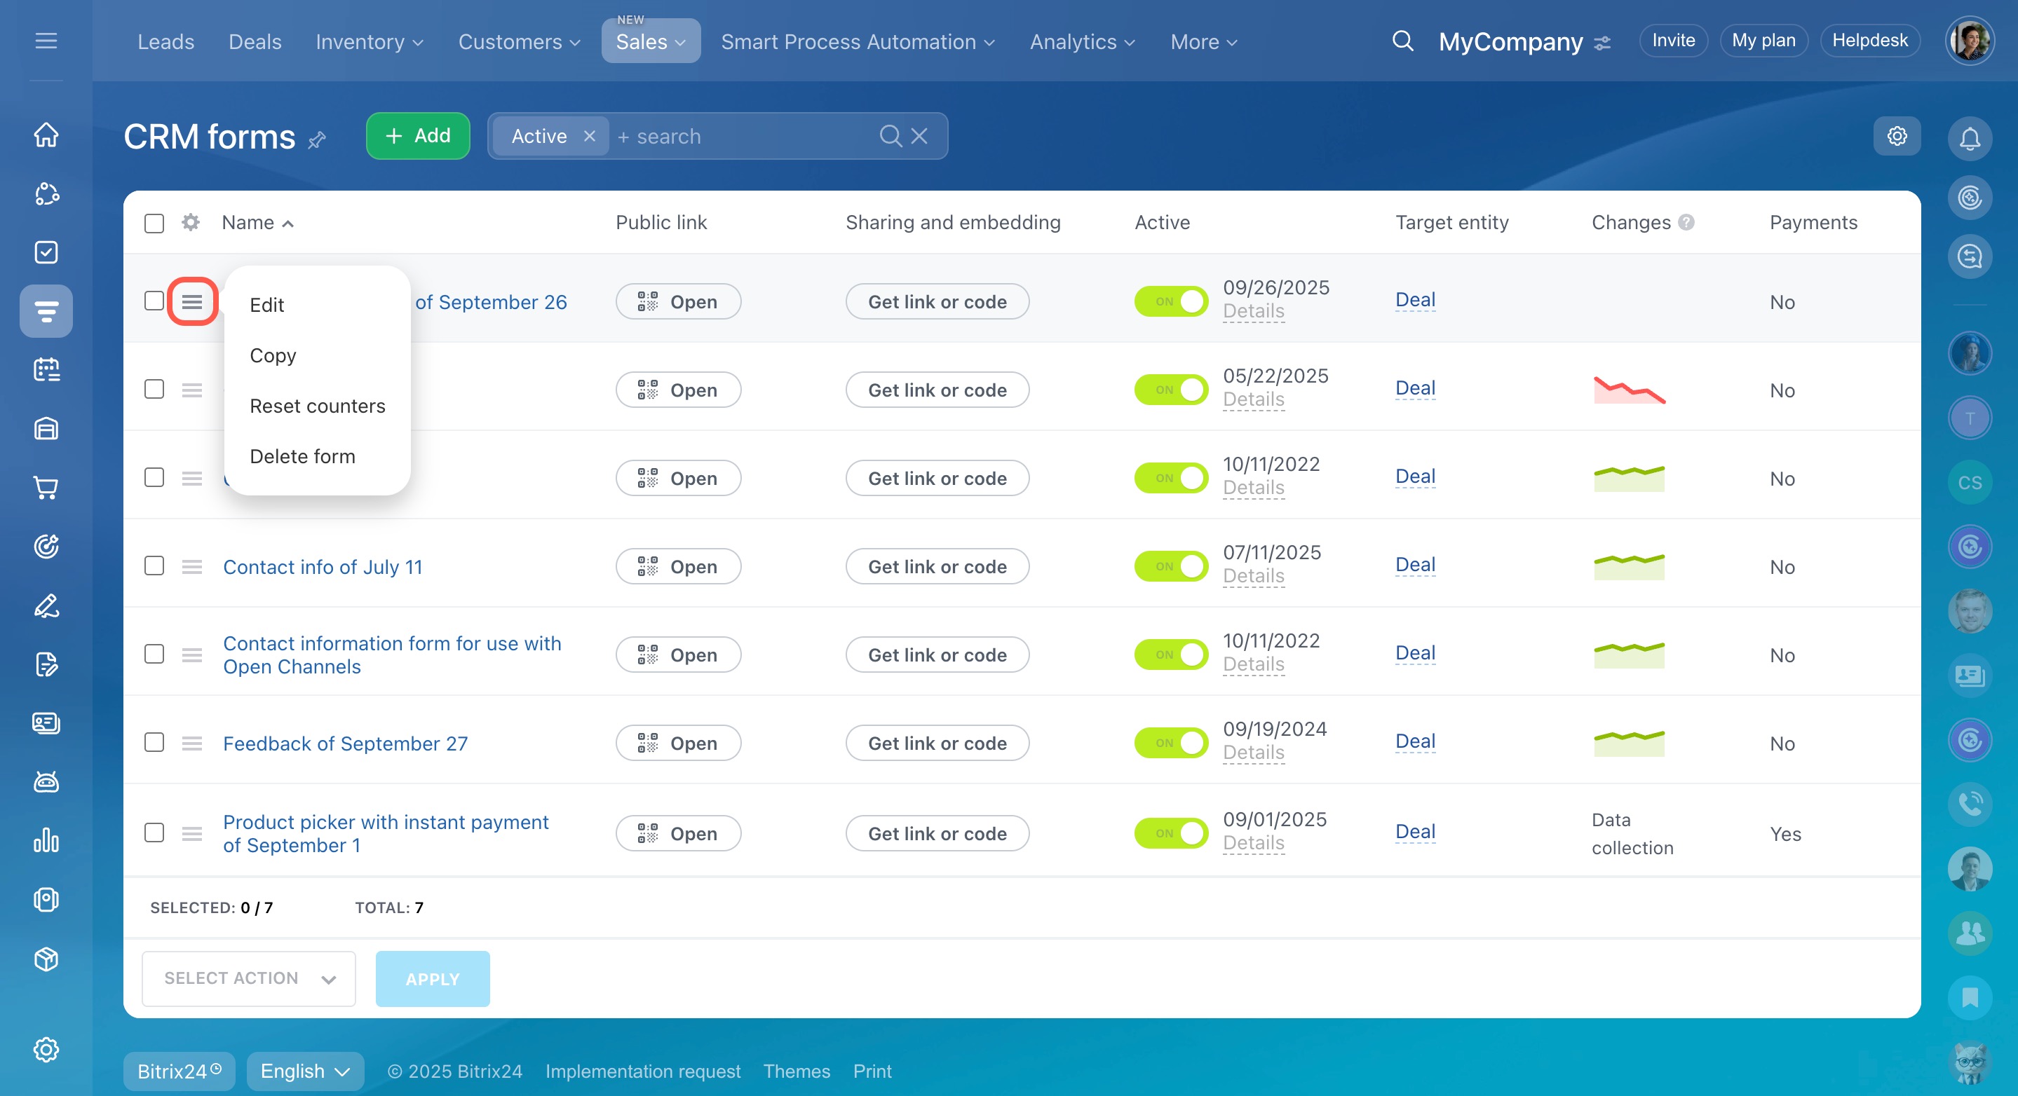Click the hamburger menu for Feedback row
Screen dimensions: 2018x1096
(192, 743)
